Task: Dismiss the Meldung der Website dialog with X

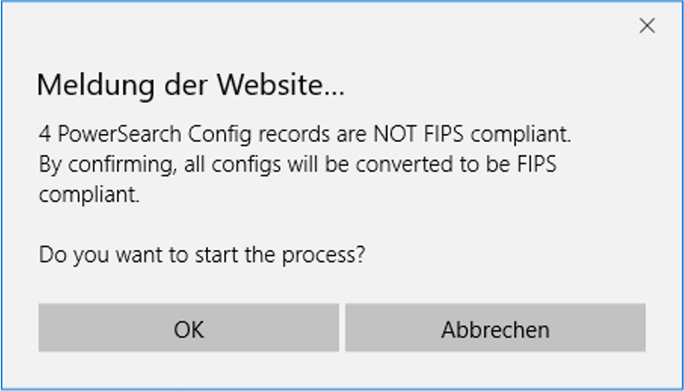Action: pos(647,25)
